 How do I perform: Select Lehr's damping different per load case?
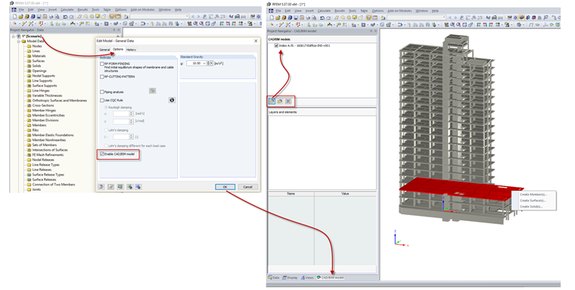[107, 145]
